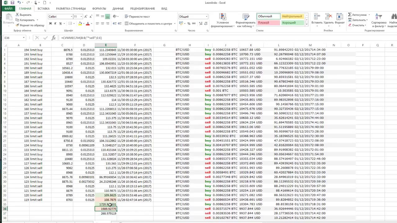Screen dimensions: 397x223
Task: Click the red font color A
Action: tap(88, 24)
